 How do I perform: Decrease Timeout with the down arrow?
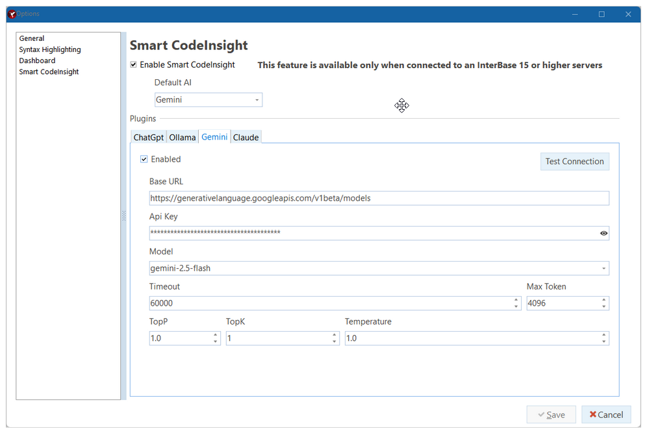coord(516,307)
